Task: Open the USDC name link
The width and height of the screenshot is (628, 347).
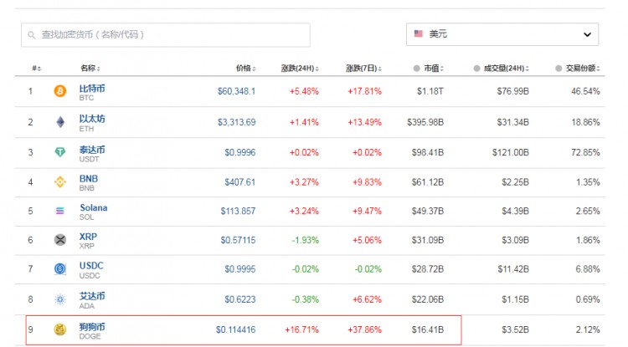Action: coord(91,265)
